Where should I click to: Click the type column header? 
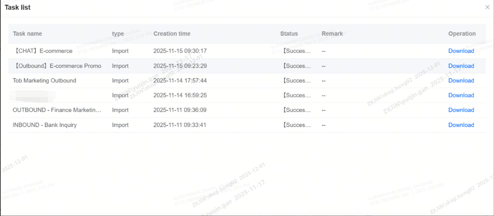(x=117, y=34)
